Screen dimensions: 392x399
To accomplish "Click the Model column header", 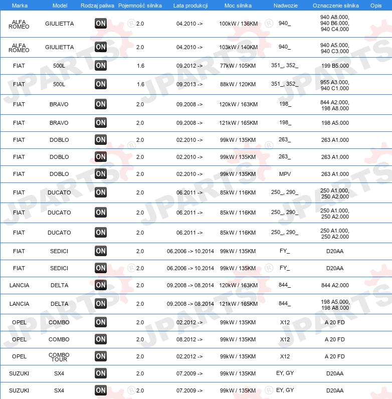I will coord(60,6).
